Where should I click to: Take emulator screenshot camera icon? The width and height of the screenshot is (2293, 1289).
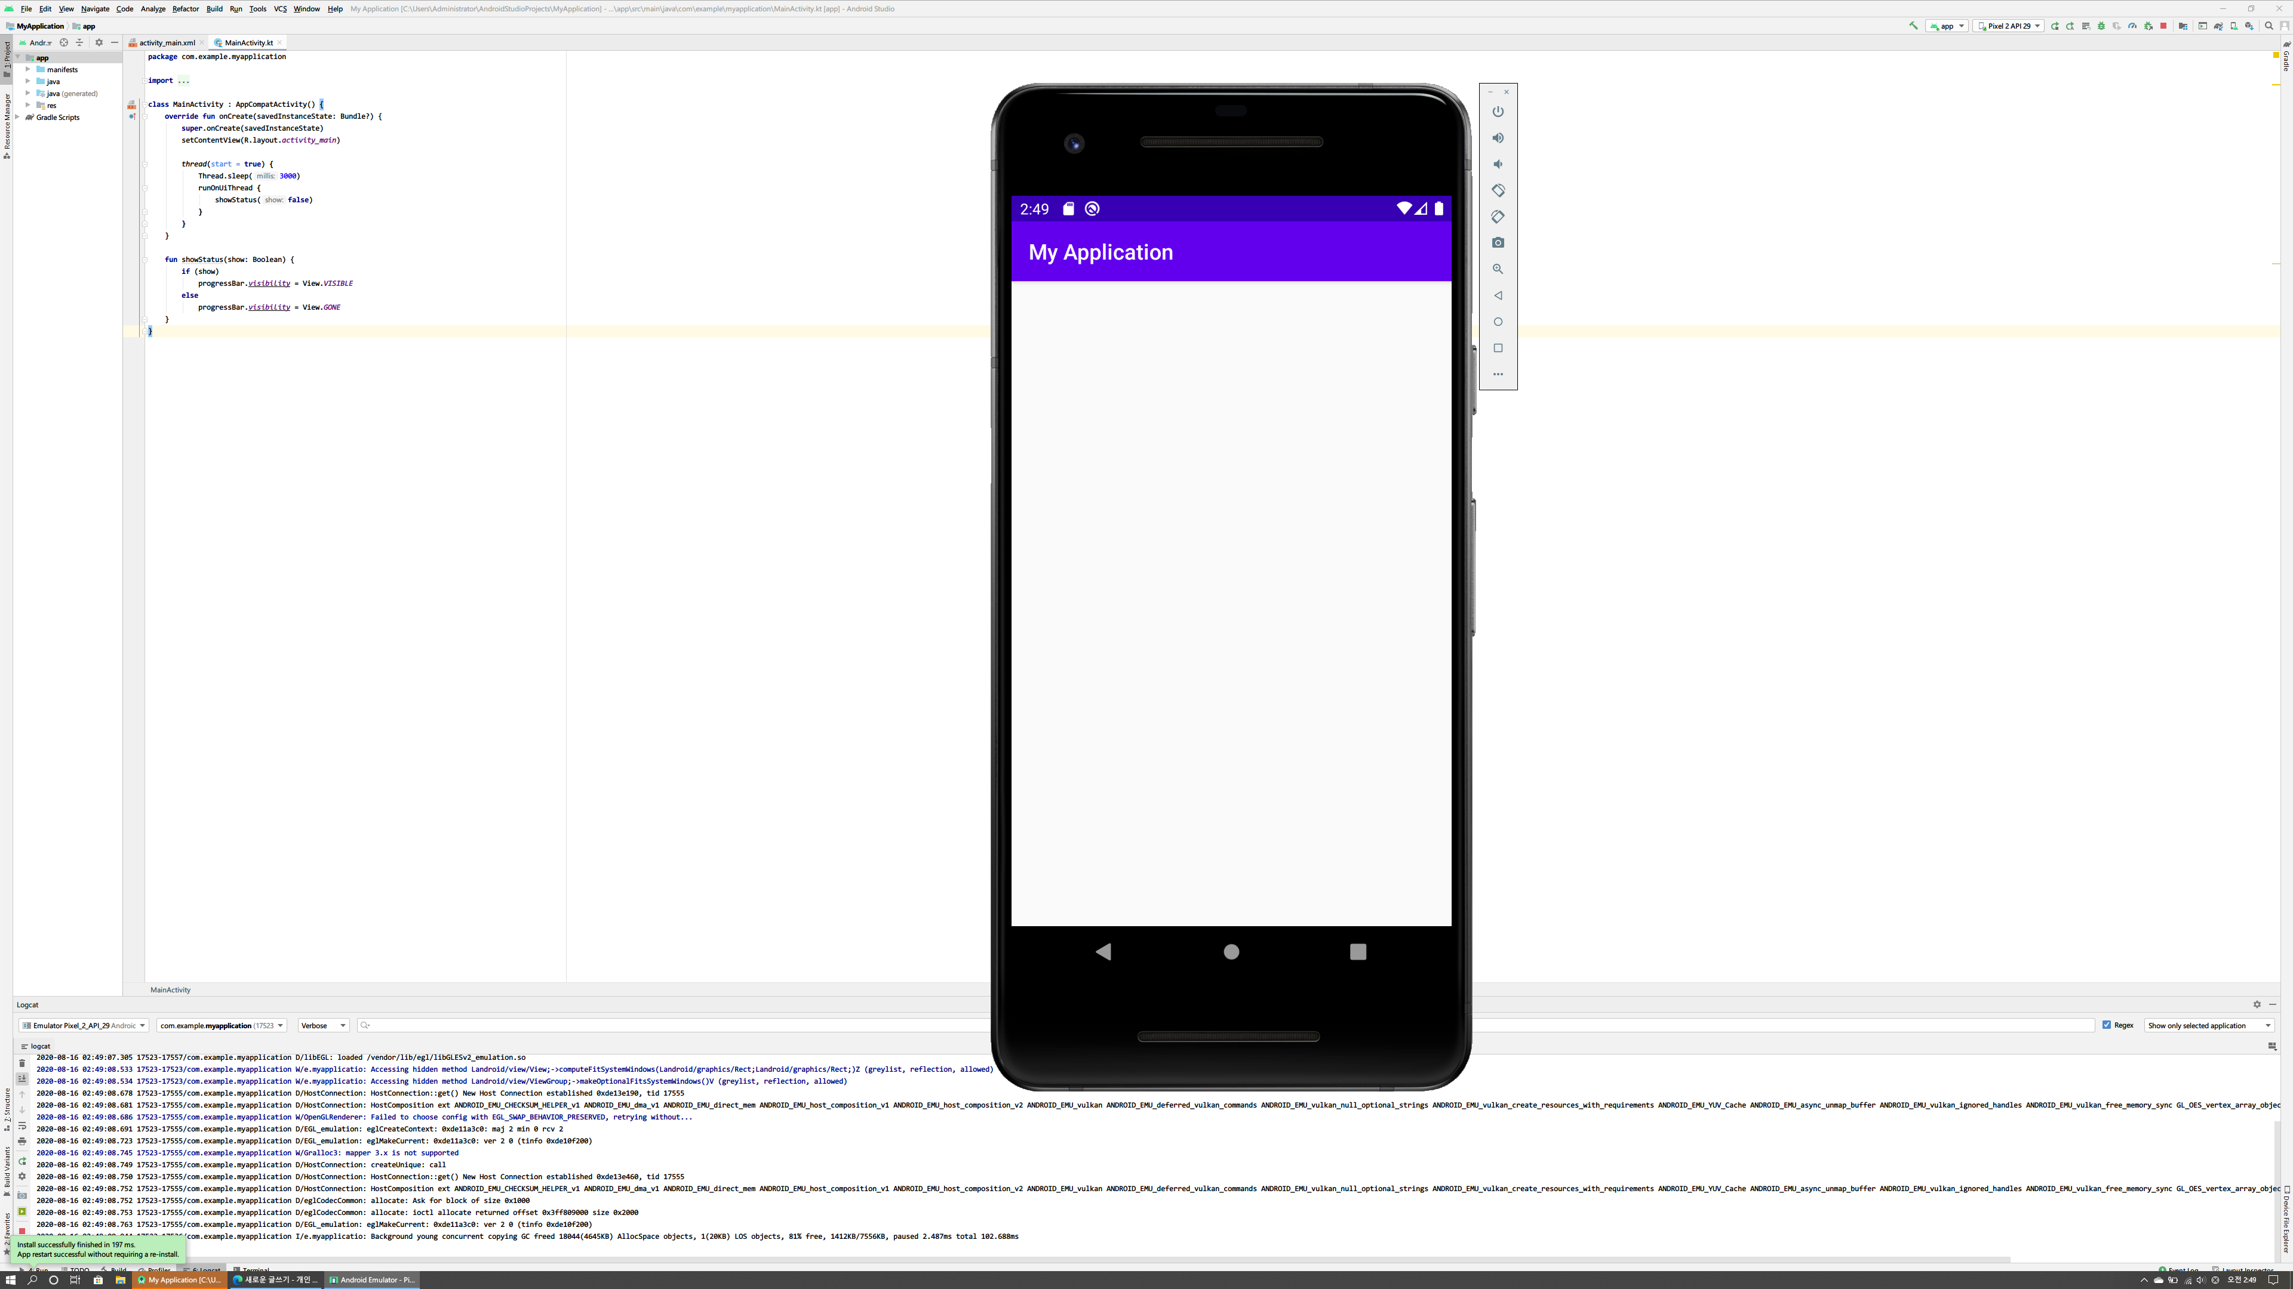1498,243
